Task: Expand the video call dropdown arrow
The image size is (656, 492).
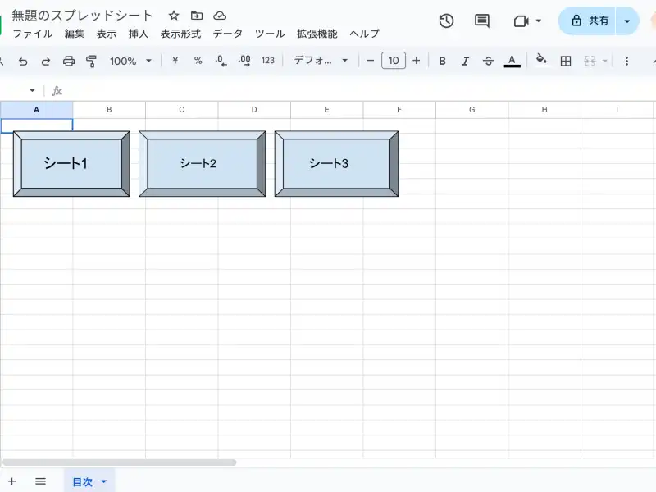Action: point(539,21)
